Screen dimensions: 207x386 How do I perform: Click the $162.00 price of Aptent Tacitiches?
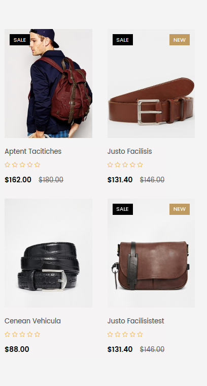pyautogui.click(x=18, y=180)
